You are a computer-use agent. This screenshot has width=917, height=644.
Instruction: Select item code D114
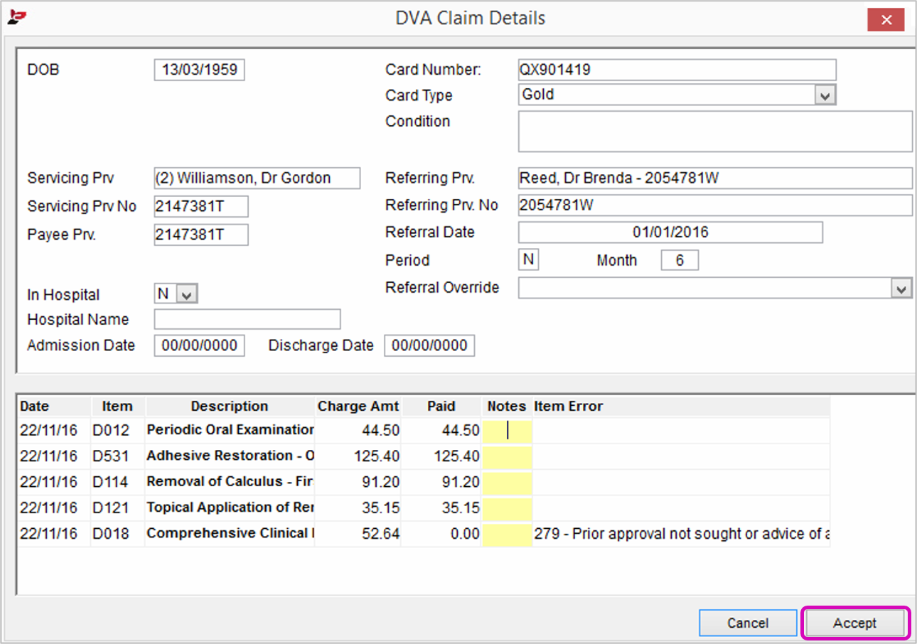click(x=110, y=482)
